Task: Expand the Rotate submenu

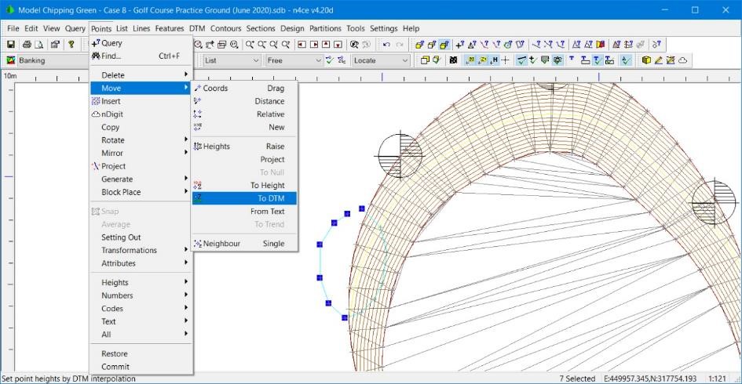Action: pyautogui.click(x=141, y=140)
